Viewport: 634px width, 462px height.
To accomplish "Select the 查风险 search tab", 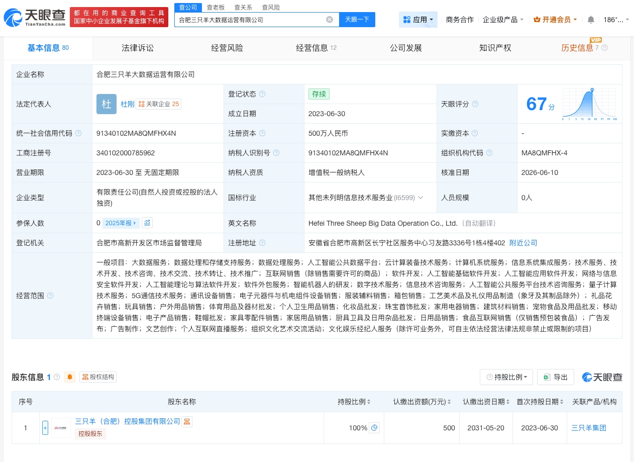I will (271, 7).
